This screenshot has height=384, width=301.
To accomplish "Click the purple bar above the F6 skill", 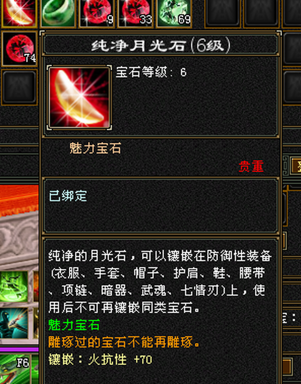I will point(19,349).
